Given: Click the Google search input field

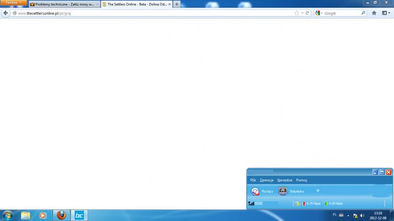Looking at the screenshot, I should coord(341,13).
